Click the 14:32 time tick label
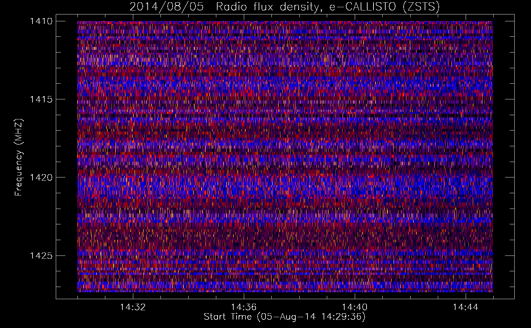 133,307
